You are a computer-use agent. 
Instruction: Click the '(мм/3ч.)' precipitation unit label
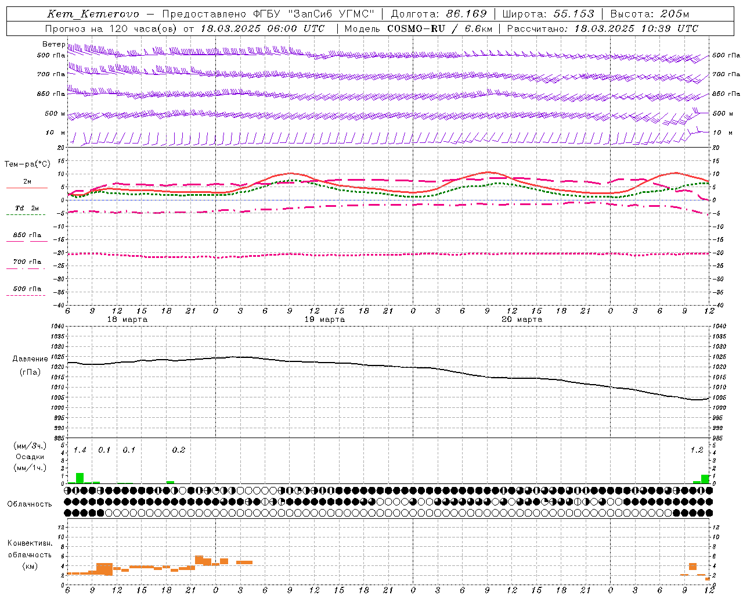(30, 446)
